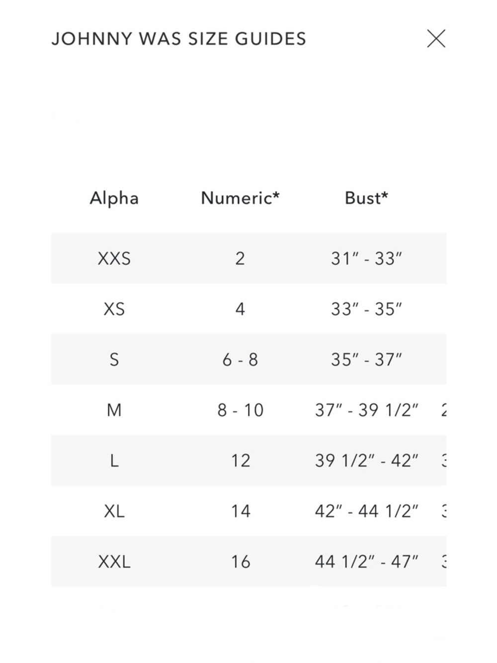Image resolution: width=497 pixels, height=663 pixels.
Task: Click the XS size row label
Action: (114, 309)
